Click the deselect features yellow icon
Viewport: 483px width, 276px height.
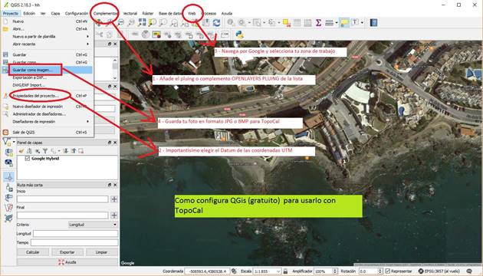tap(287, 22)
